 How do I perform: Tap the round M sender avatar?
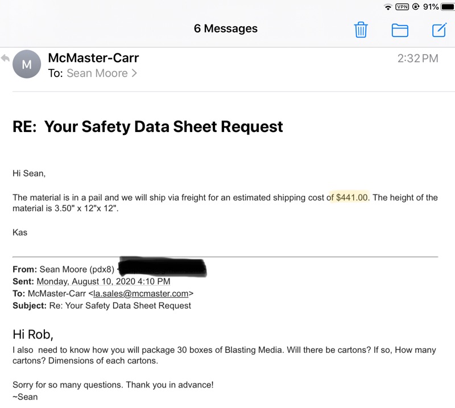click(27, 64)
